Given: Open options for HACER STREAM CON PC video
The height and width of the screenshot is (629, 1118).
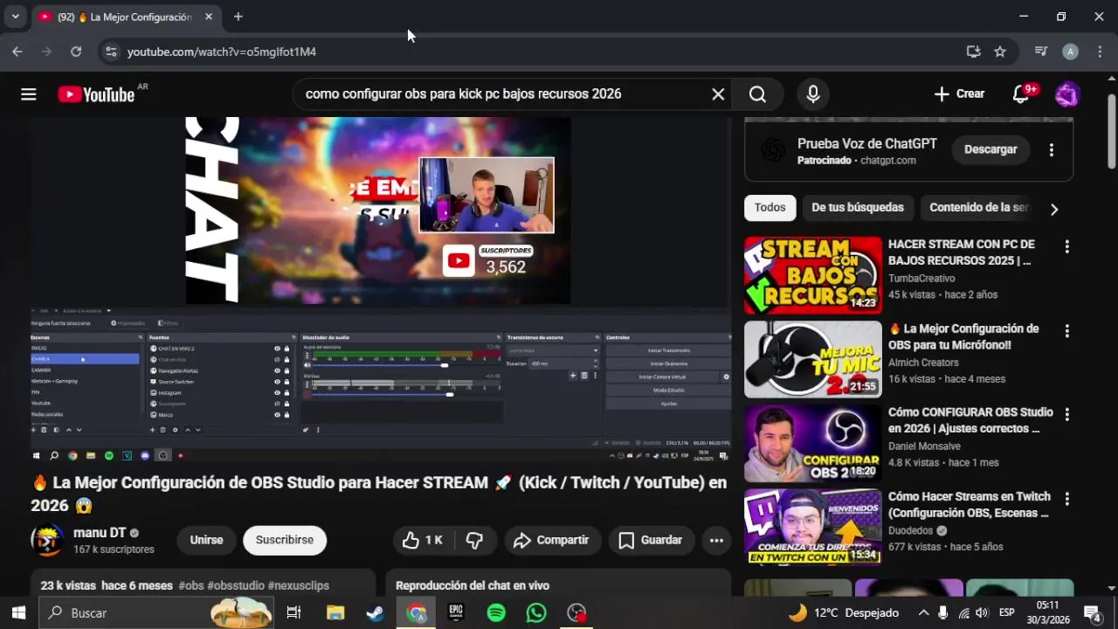Looking at the screenshot, I should [1066, 247].
